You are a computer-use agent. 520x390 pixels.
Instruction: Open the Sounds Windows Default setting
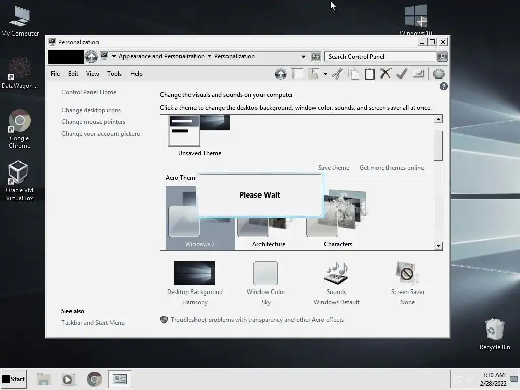pyautogui.click(x=336, y=283)
